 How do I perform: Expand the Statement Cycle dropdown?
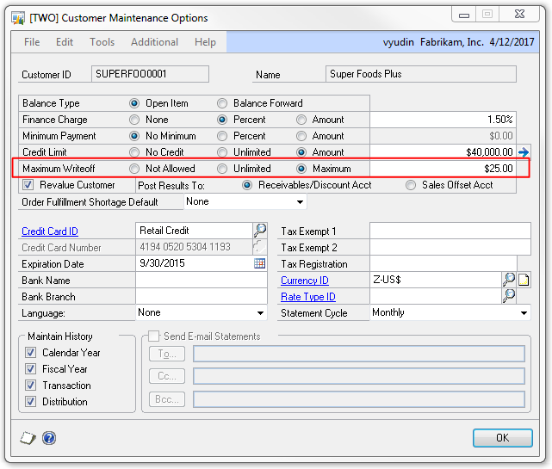524,313
